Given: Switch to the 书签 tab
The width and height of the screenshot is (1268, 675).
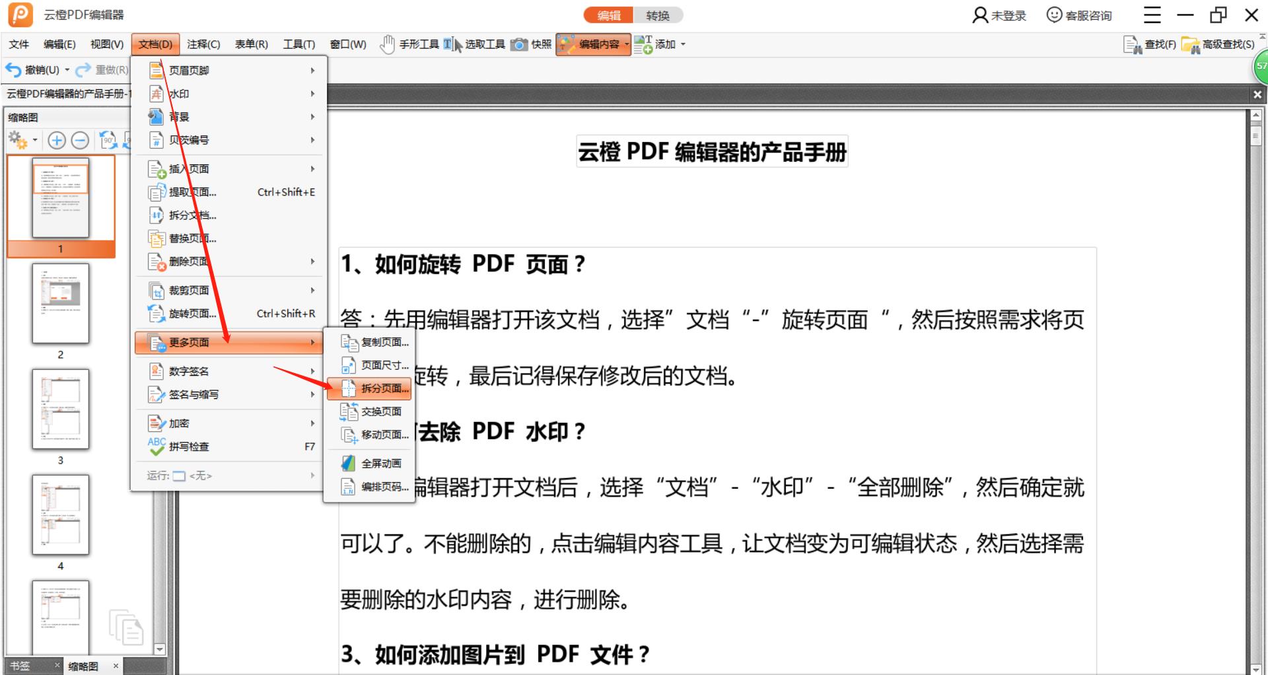Looking at the screenshot, I should (20, 666).
